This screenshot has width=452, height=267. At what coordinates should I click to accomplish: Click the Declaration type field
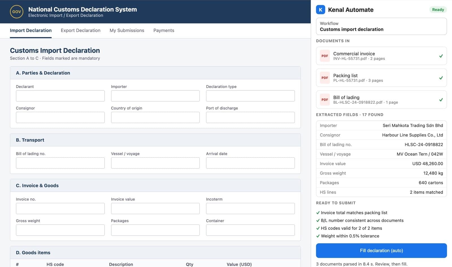coord(250,96)
